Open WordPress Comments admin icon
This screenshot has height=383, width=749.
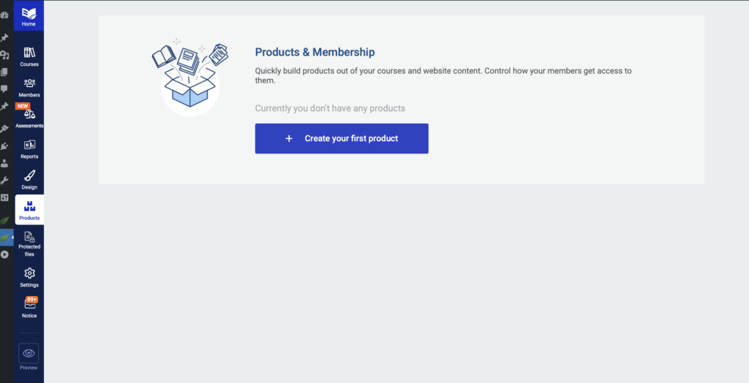tap(4, 89)
